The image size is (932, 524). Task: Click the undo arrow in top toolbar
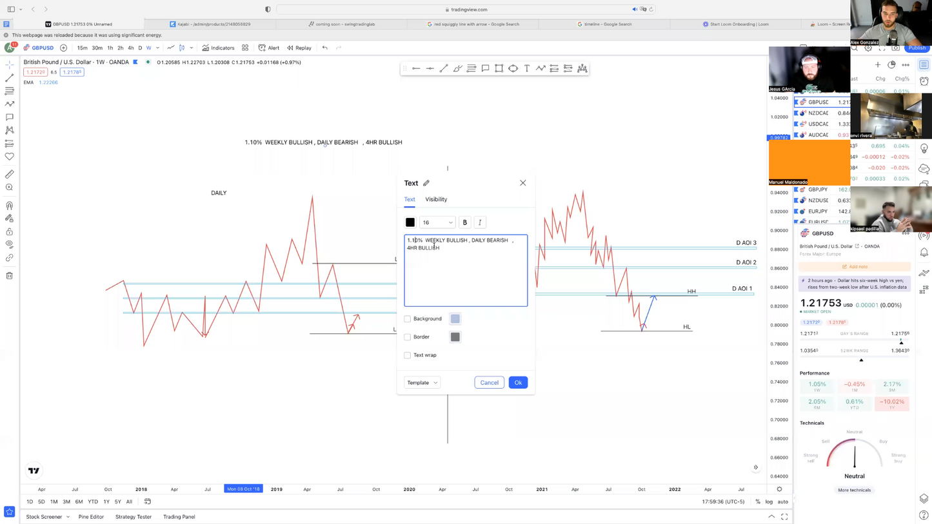[325, 48]
